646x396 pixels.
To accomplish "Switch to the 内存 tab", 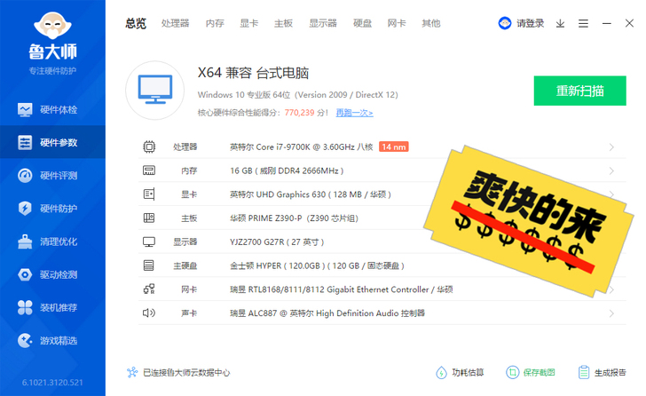I will coord(215,23).
